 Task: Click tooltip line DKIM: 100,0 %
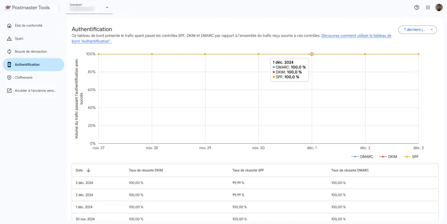click(287, 72)
